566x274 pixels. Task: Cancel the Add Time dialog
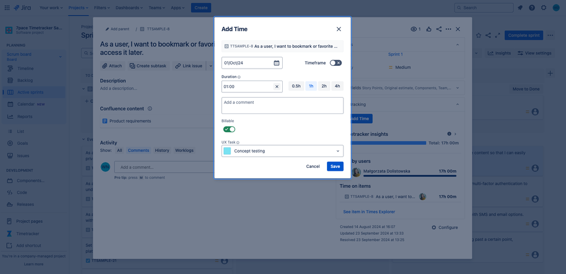coord(313,166)
